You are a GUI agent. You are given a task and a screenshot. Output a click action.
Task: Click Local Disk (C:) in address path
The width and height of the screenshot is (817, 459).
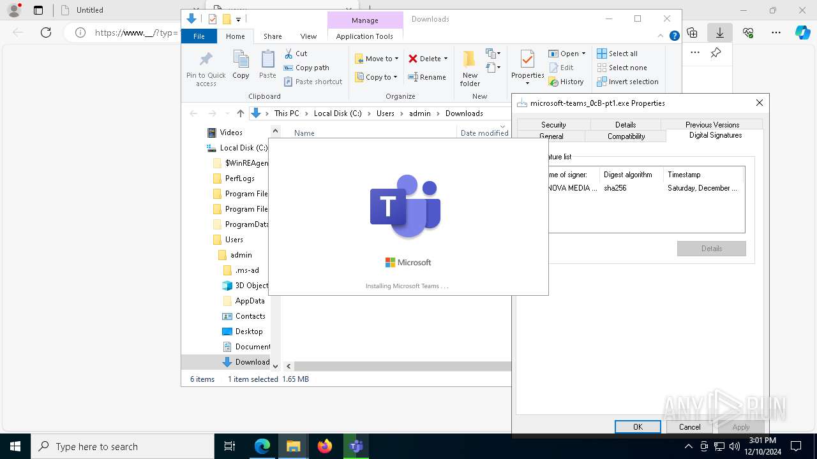[x=338, y=113]
